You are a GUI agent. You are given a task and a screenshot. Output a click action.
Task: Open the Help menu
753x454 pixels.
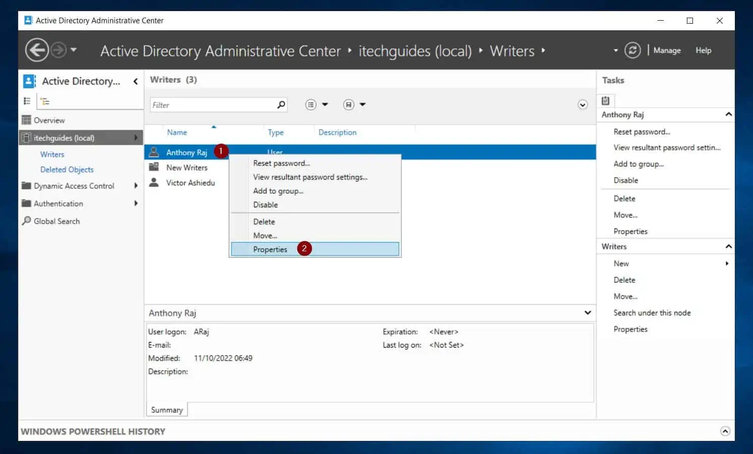(703, 50)
